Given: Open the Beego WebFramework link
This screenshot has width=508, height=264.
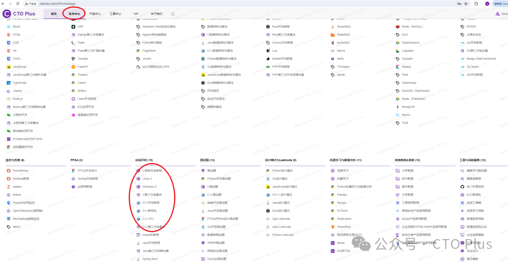Looking at the screenshot, I should tap(482, 59).
